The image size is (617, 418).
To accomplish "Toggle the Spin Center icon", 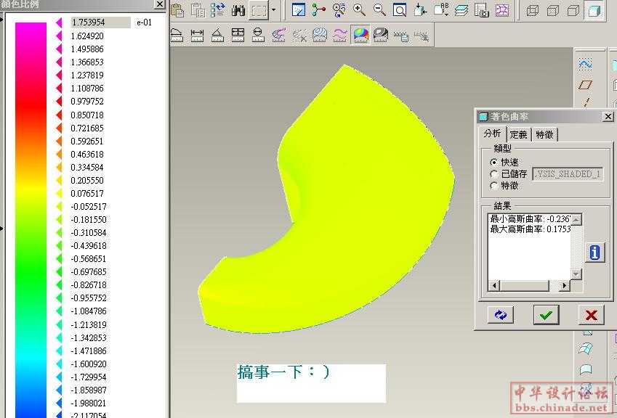I will coord(319,10).
